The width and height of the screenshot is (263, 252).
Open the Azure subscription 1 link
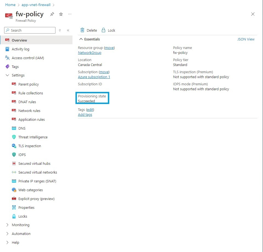pyautogui.click(x=94, y=77)
